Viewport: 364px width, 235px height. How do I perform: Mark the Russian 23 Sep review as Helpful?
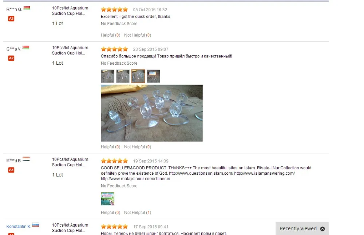pyautogui.click(x=111, y=147)
